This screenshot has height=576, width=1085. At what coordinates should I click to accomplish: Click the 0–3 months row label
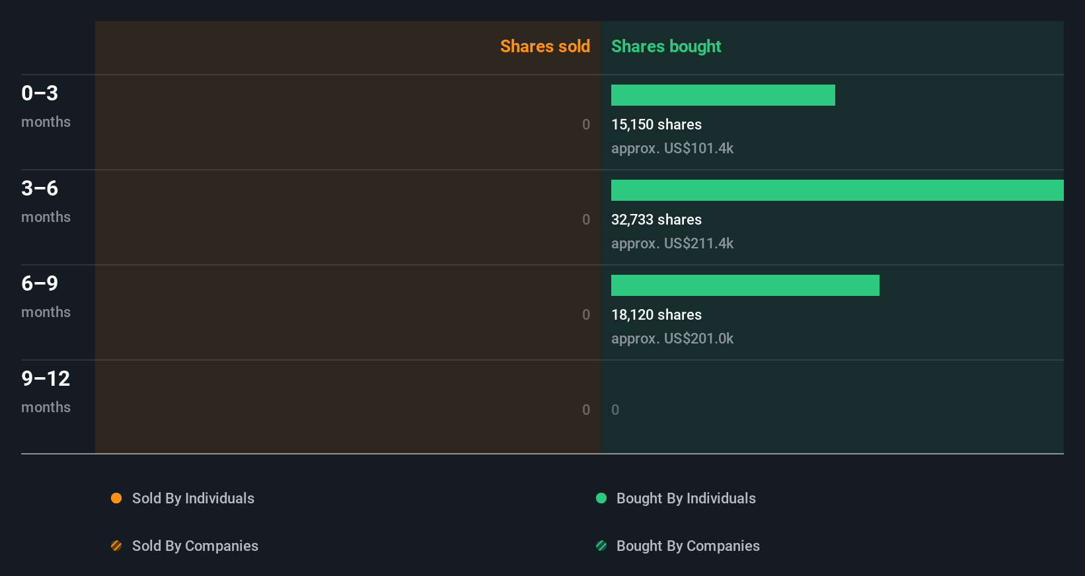pyautogui.click(x=46, y=106)
